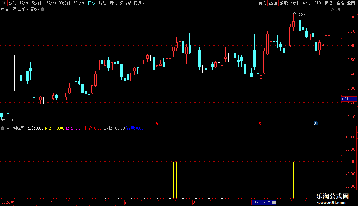The image size is (358, 206).
Task: Click the 2025/09/25/四 date label
Action: coord(264,202)
